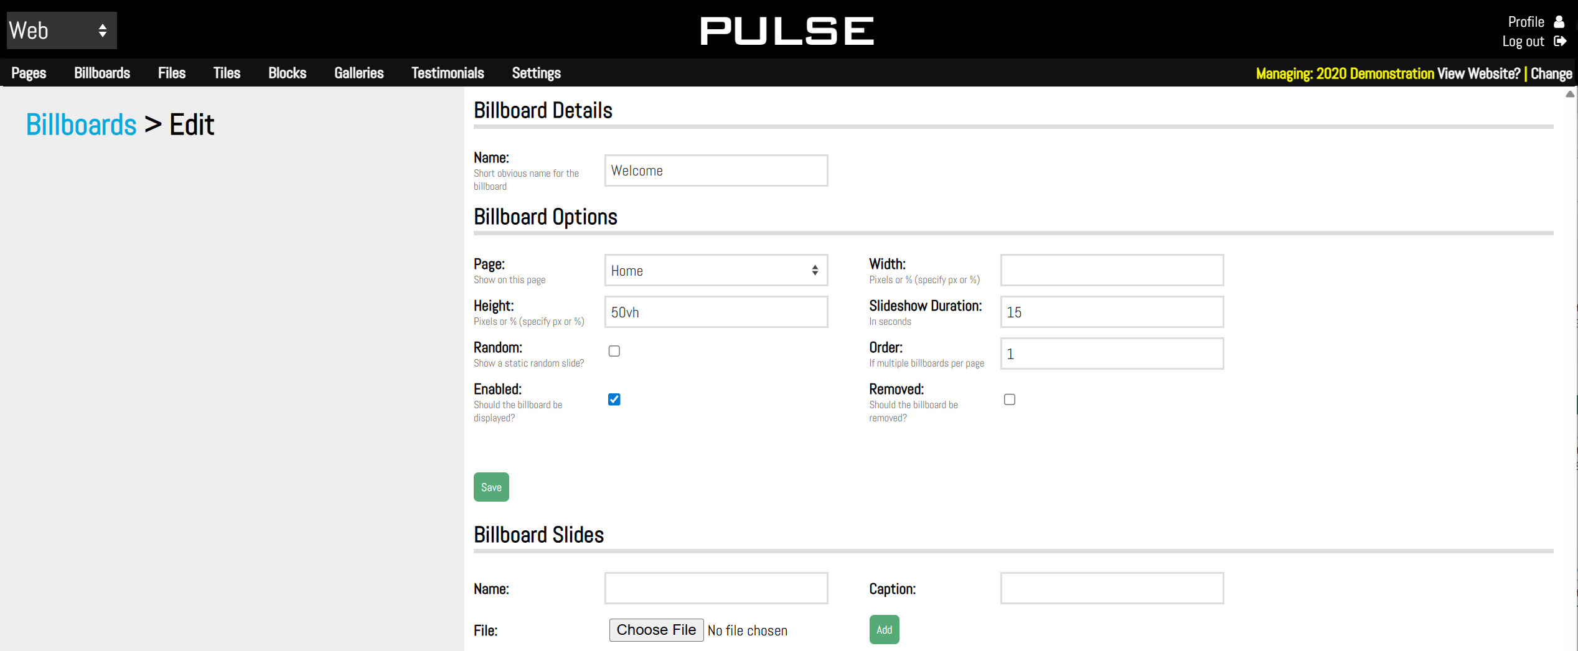Click the scrollbar up arrow
The height and width of the screenshot is (651, 1578).
coord(1570,94)
